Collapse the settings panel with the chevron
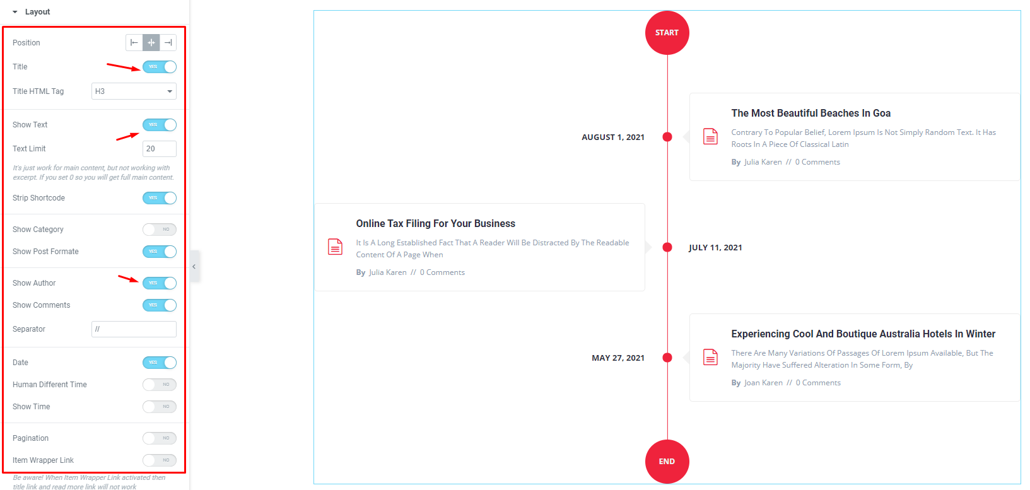1030x490 pixels. tap(194, 266)
